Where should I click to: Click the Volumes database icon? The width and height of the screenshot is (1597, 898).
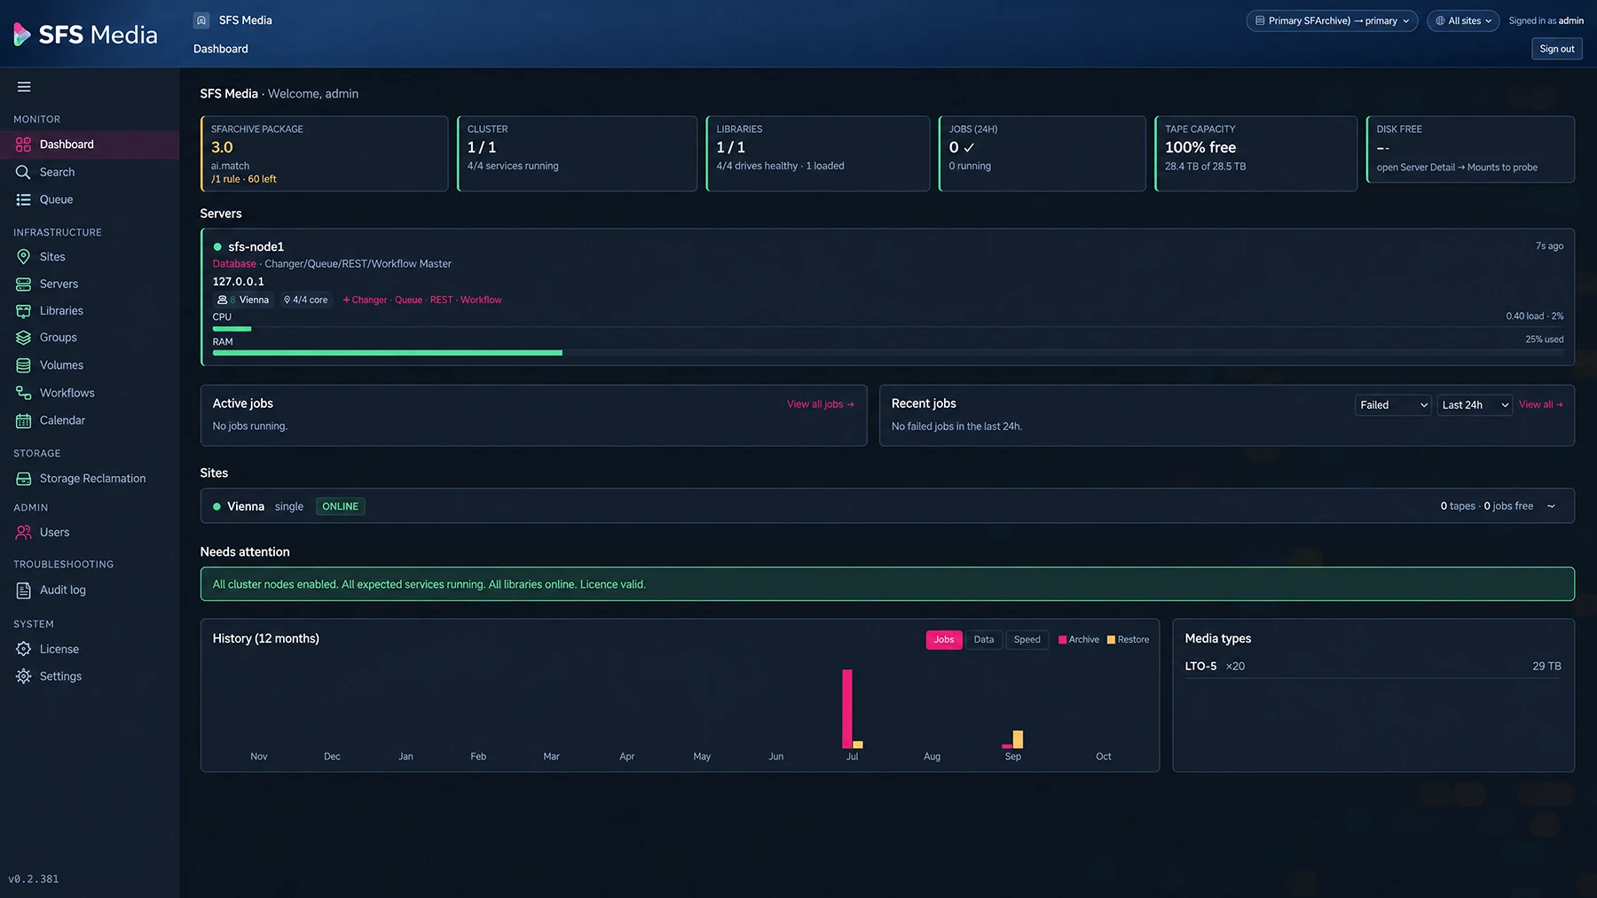23,365
